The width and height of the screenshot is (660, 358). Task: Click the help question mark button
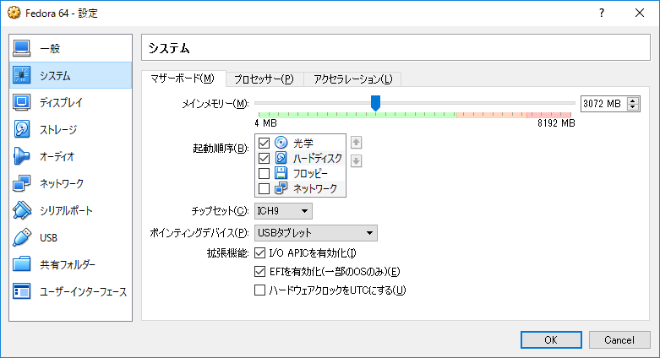pyautogui.click(x=602, y=13)
